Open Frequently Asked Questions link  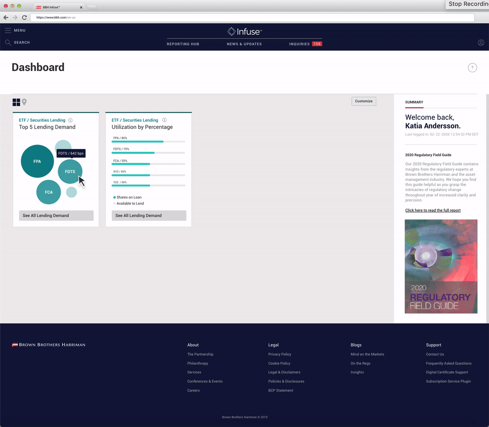coord(449,363)
